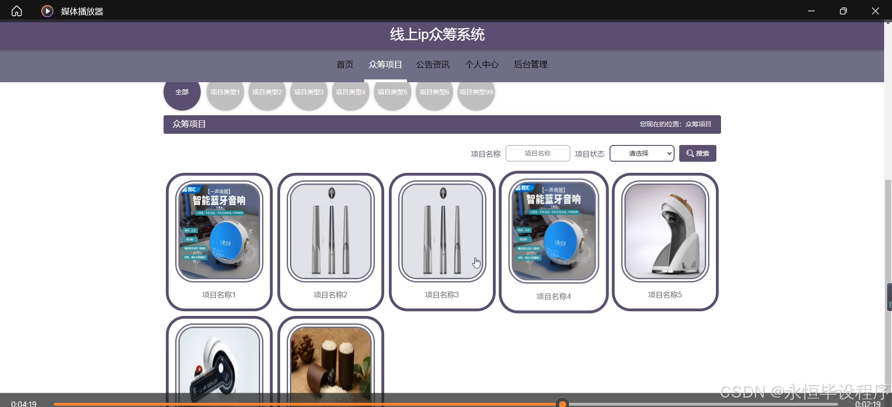Click the video progress slider handle
Viewport: 892px width, 407px height.
pyautogui.click(x=563, y=404)
